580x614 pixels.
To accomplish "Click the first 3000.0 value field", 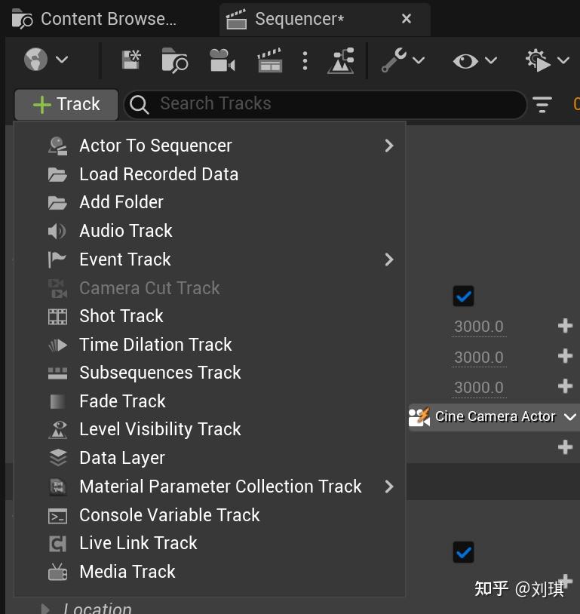I will pos(478,326).
